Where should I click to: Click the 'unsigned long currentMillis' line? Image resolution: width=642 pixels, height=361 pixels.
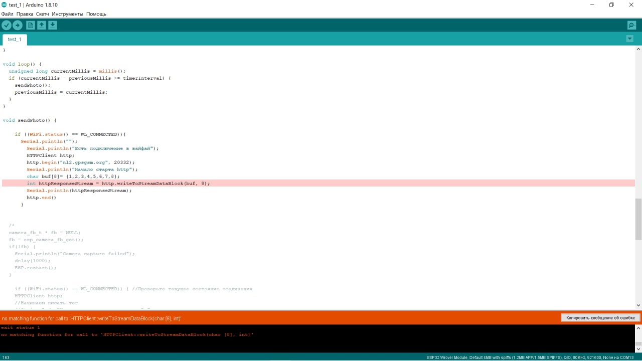[x=67, y=71]
